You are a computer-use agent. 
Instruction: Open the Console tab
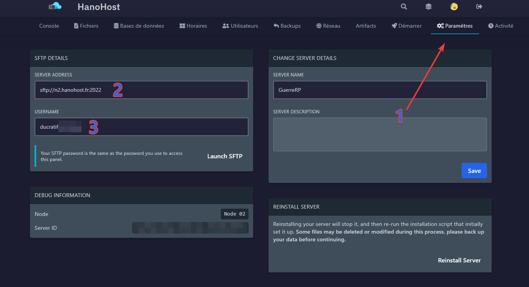click(x=49, y=26)
